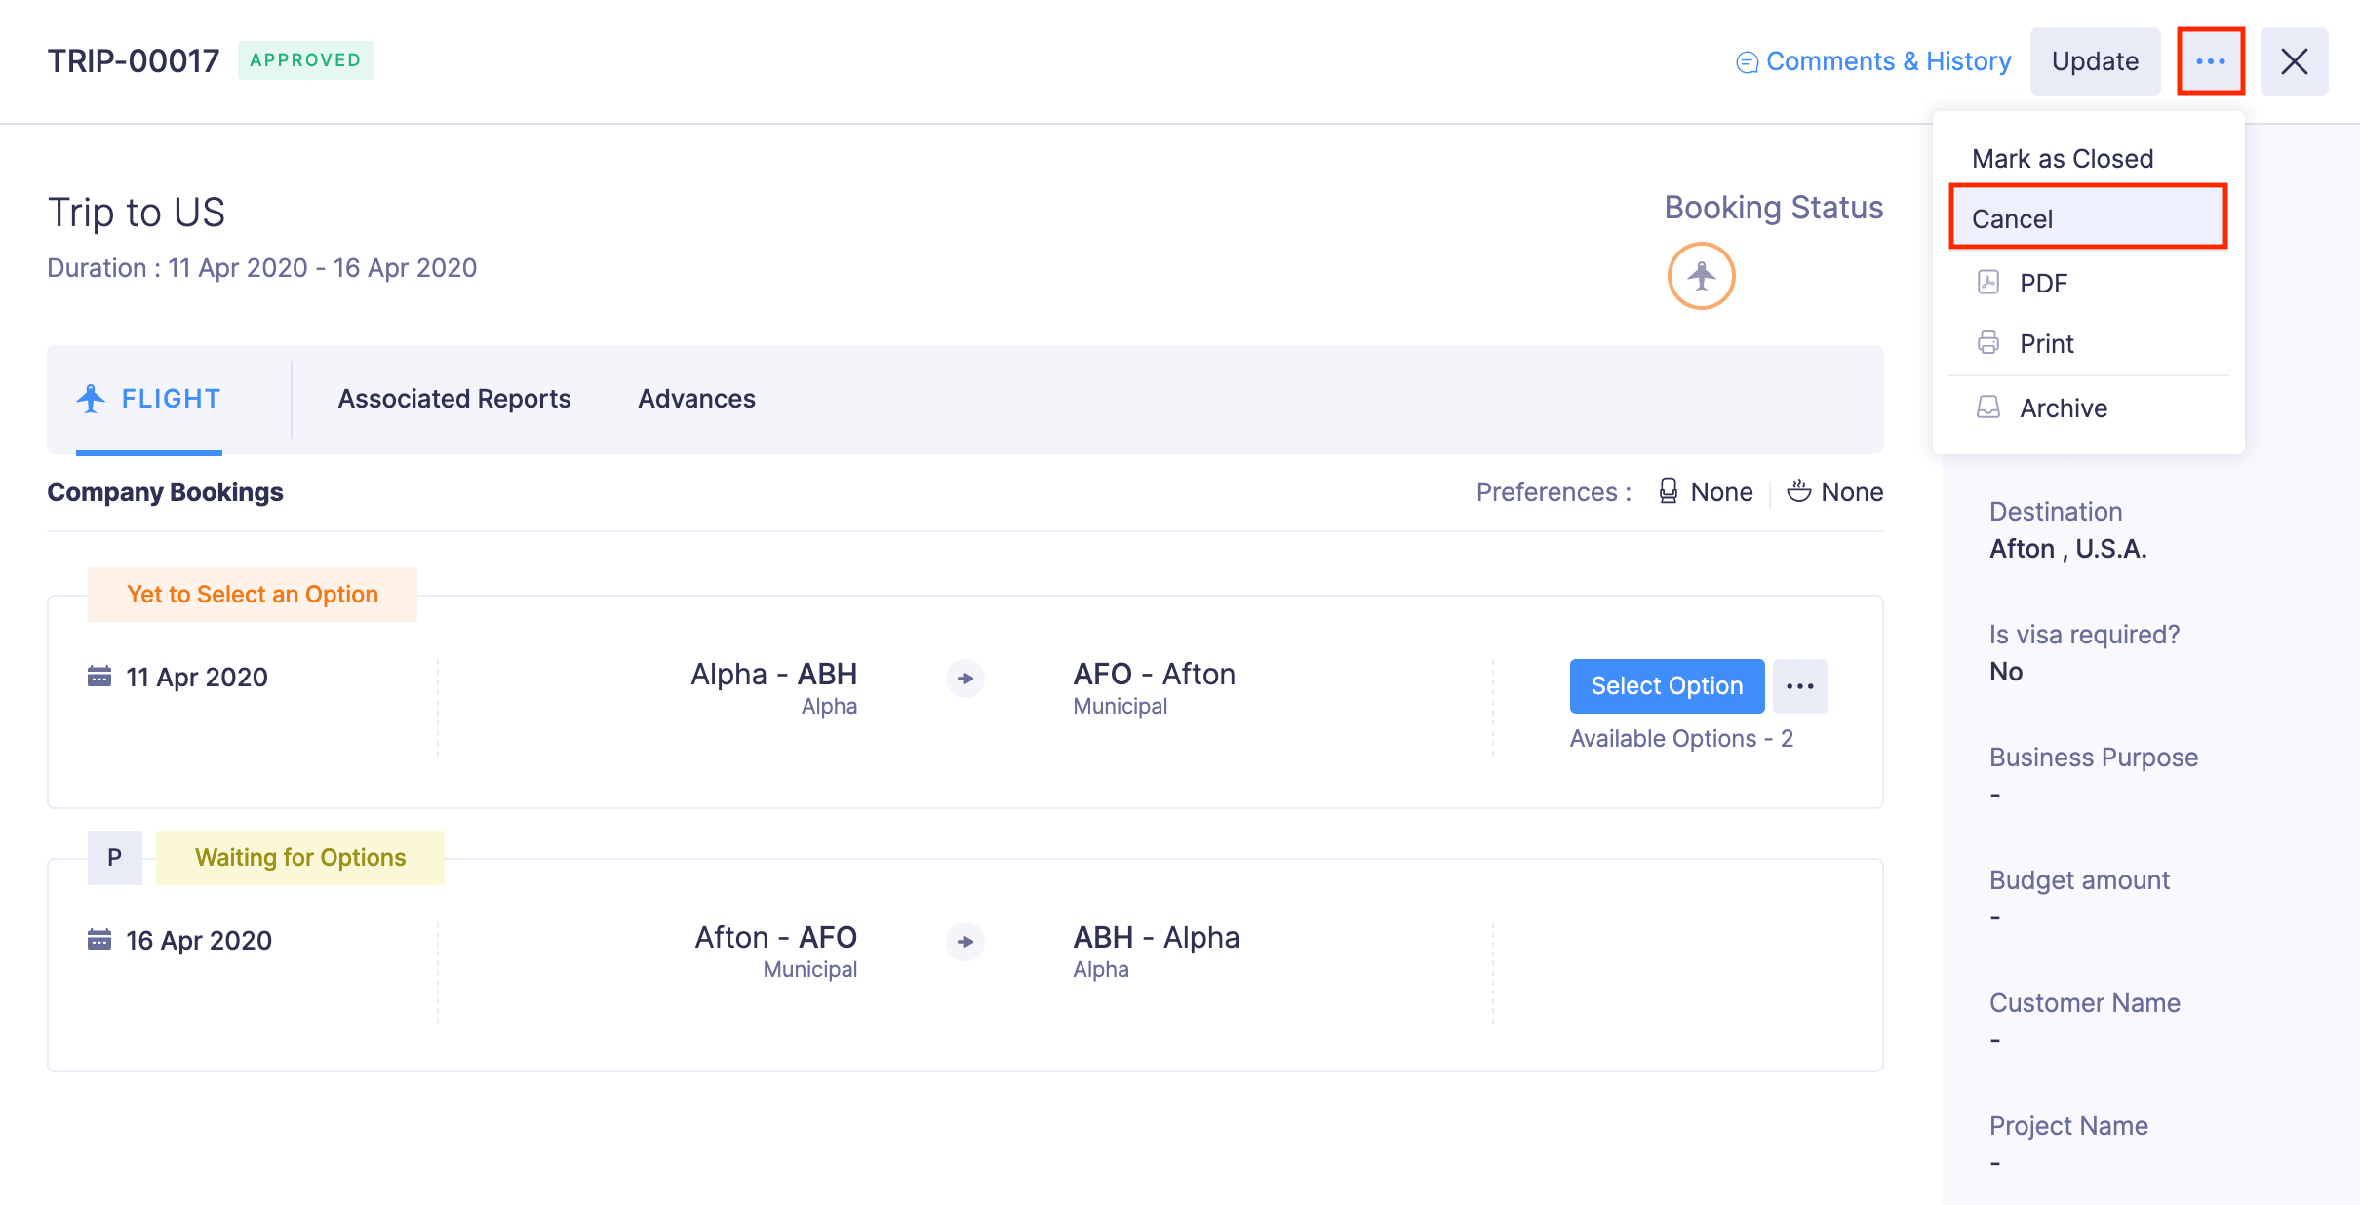Click the meal preference icon
The image size is (2360, 1205).
click(1798, 491)
